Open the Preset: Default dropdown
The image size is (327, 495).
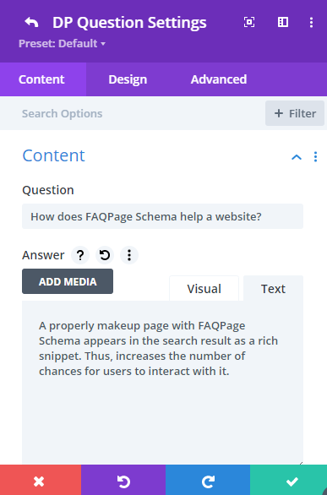(62, 44)
